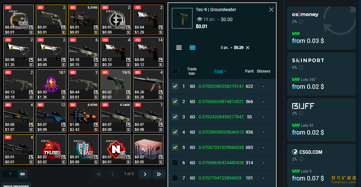Select the AK-47 priced $0.44
This screenshot has width=361, height=187.
(83, 85)
